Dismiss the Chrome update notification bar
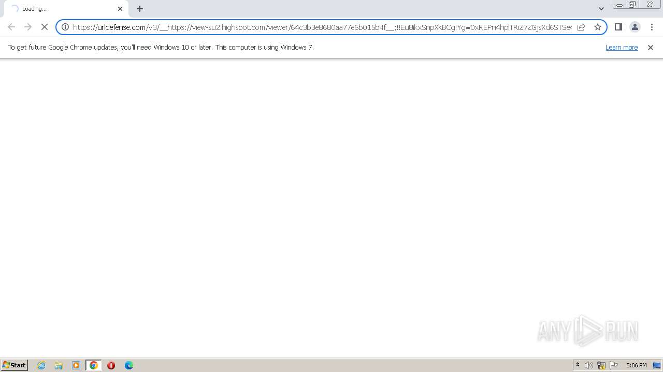Viewport: 663px width, 372px height. pos(651,47)
